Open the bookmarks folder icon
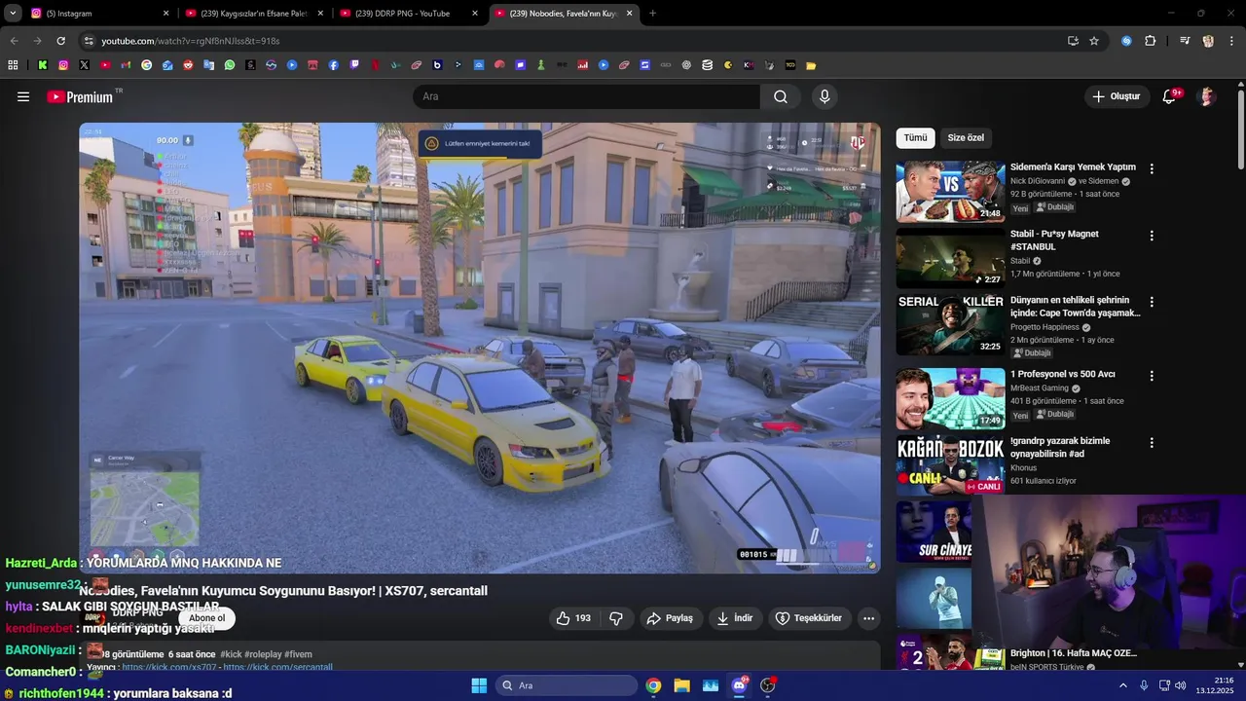The width and height of the screenshot is (1246, 701). (x=811, y=65)
